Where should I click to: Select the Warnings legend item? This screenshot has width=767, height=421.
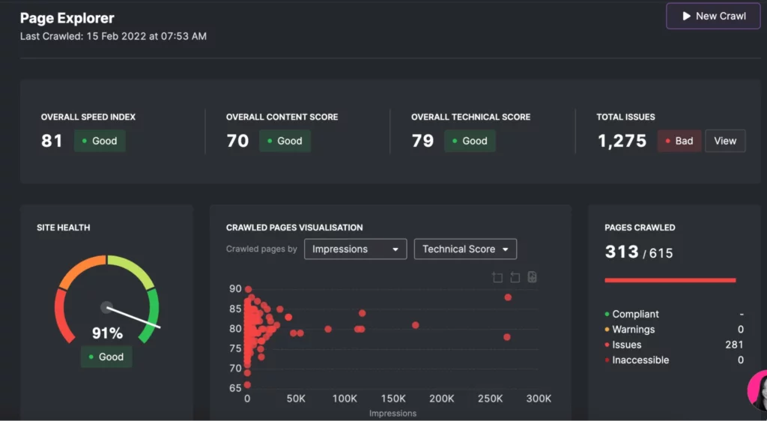tap(633, 330)
